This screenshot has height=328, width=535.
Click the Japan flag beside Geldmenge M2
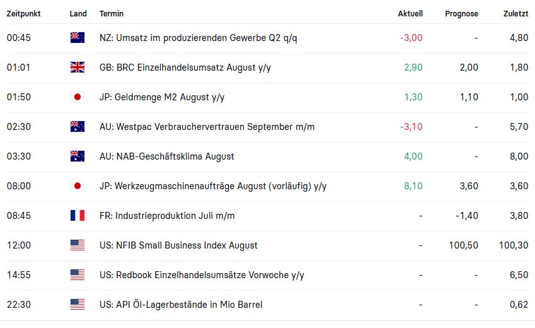[x=77, y=97]
